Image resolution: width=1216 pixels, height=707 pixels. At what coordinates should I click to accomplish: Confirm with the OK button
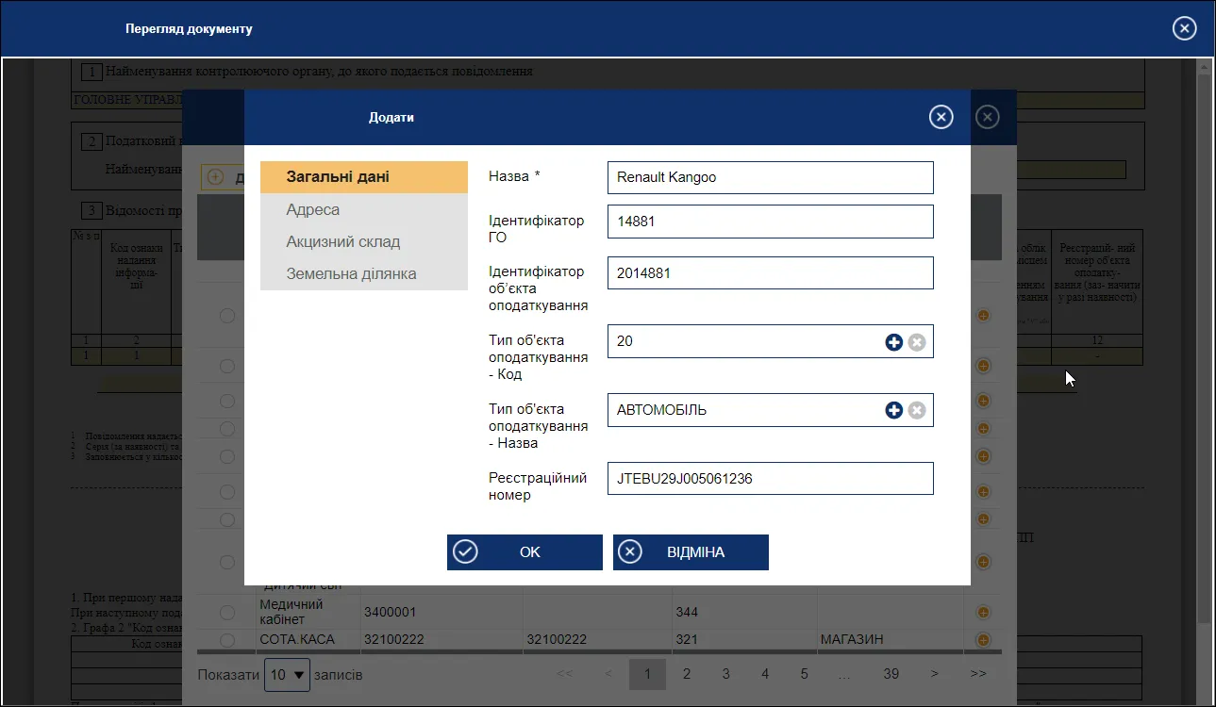525,552
